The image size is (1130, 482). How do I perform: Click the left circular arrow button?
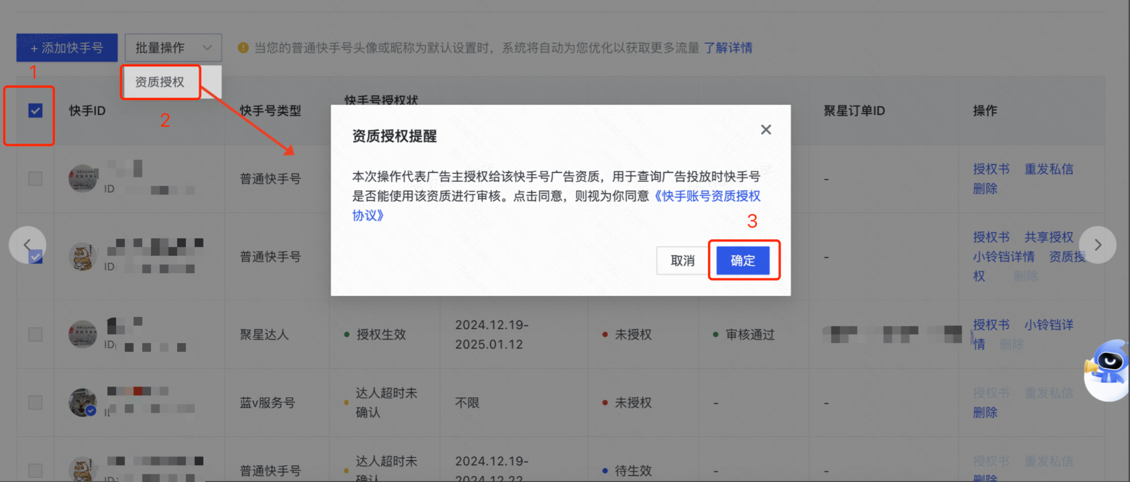point(28,245)
